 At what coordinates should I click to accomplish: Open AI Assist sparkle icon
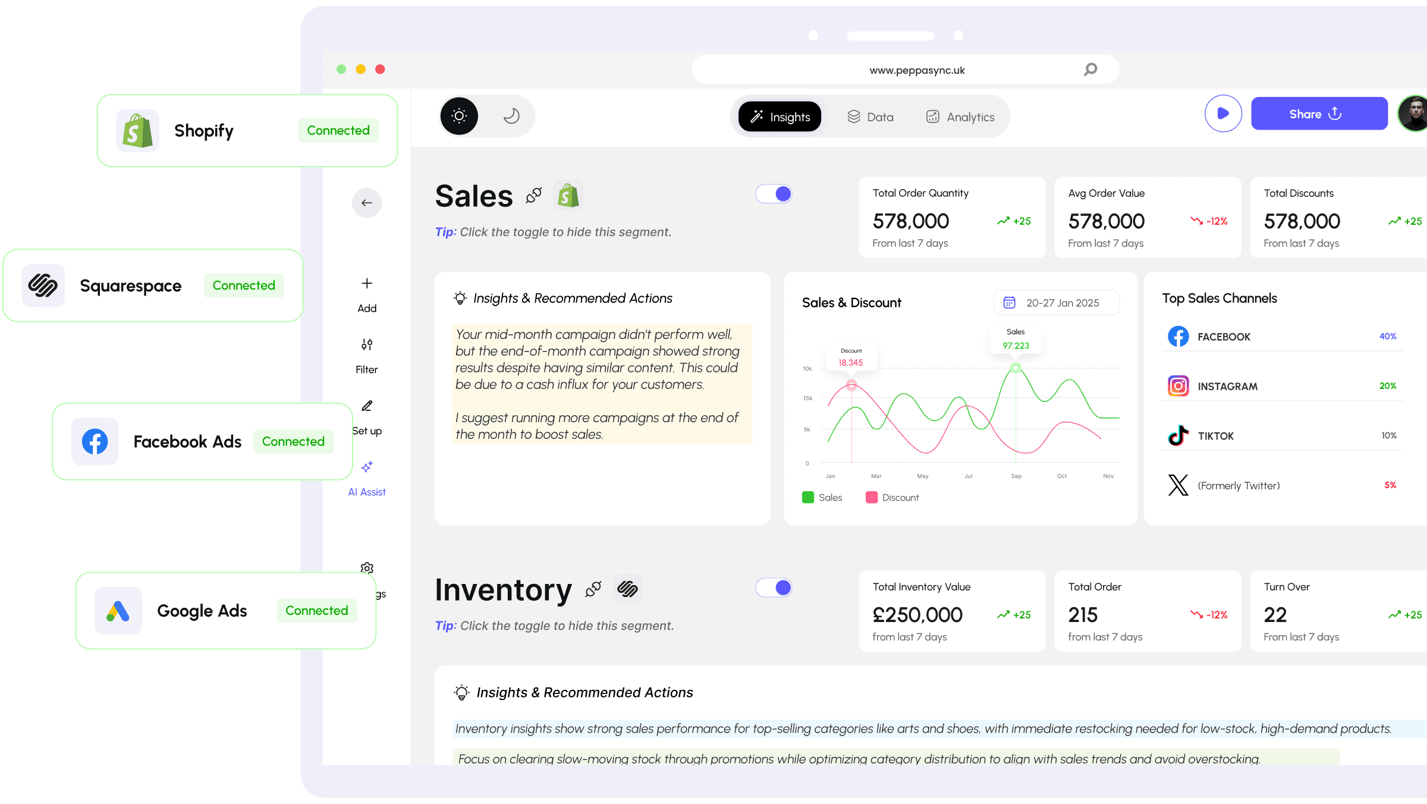pyautogui.click(x=367, y=467)
